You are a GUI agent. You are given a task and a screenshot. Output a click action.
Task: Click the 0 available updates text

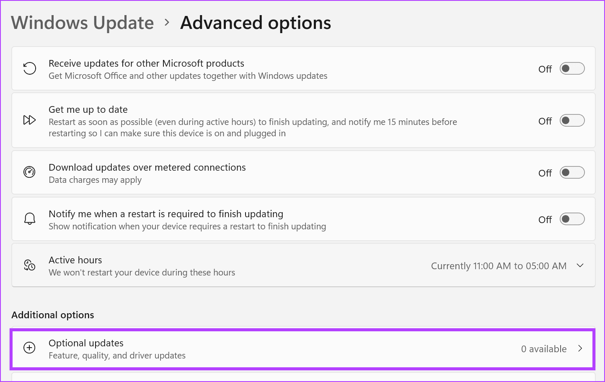[x=544, y=348]
